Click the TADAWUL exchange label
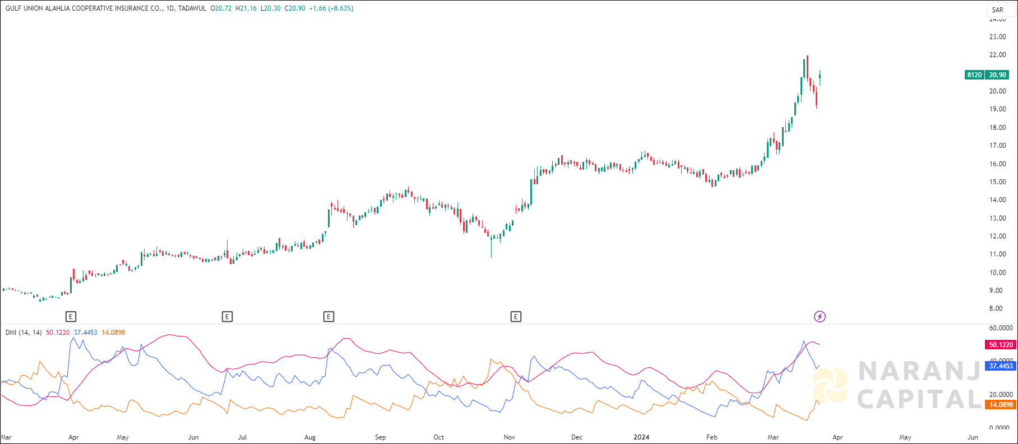The height and width of the screenshot is (444, 1018). (x=192, y=8)
